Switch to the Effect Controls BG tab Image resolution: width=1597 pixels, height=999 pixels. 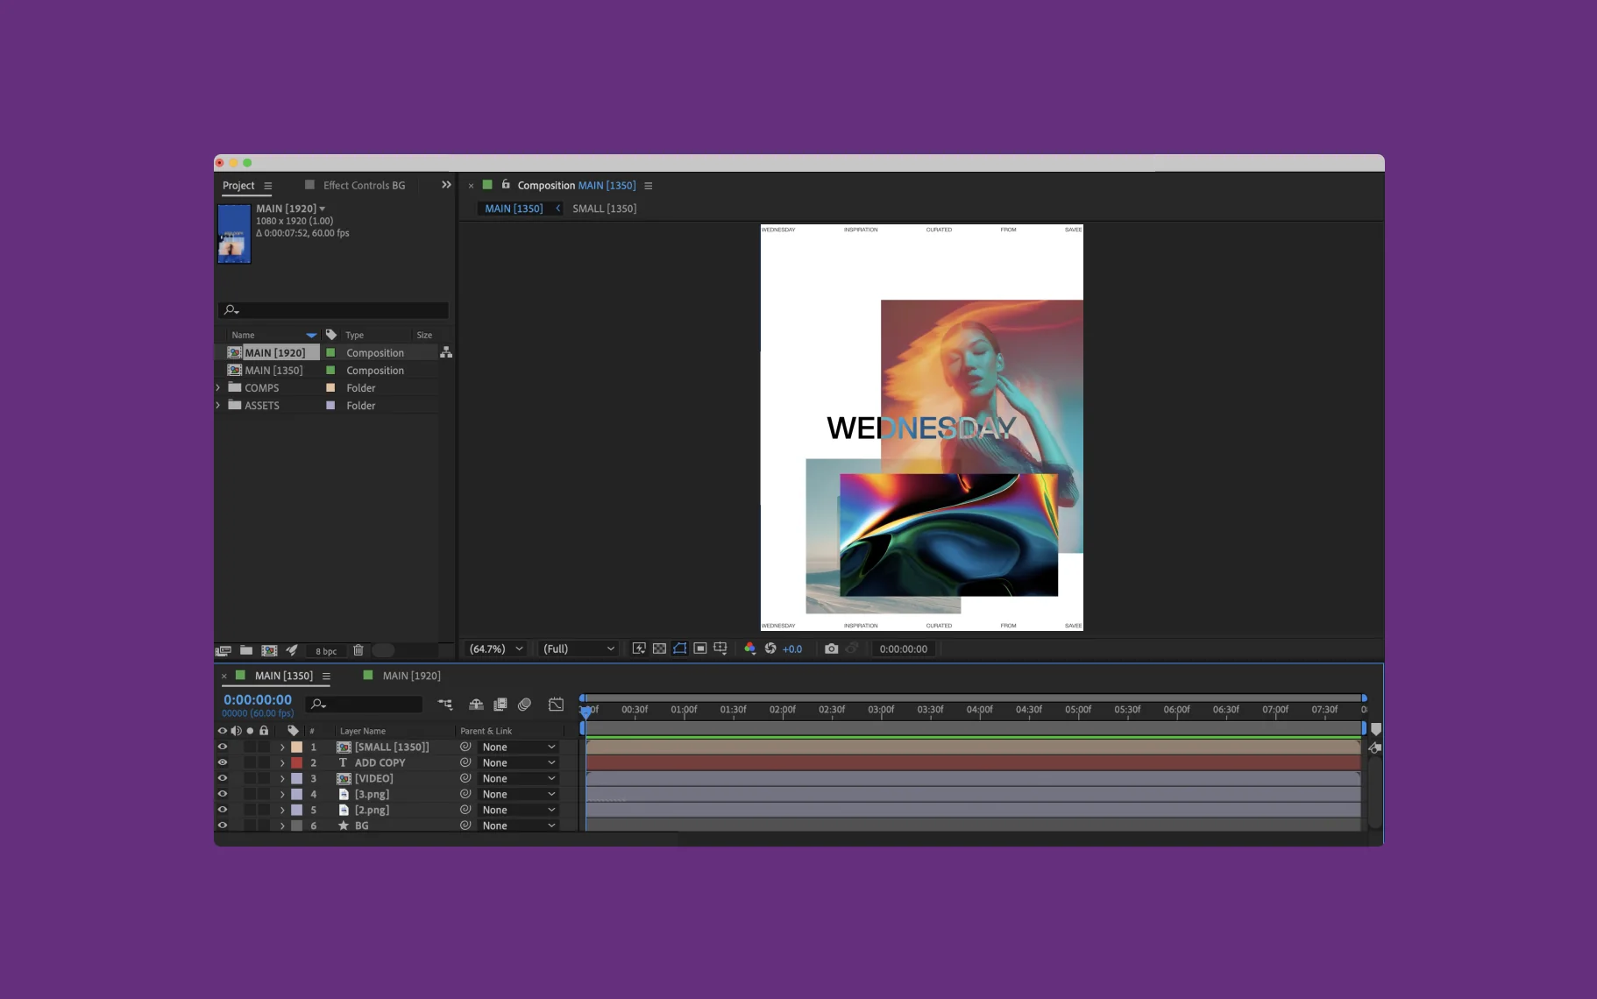pyautogui.click(x=364, y=185)
